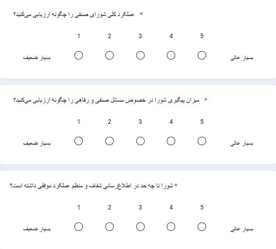The height and width of the screenshot is (249, 276).
Task: Select rating 2 in the second question
Action: pos(109,141)
